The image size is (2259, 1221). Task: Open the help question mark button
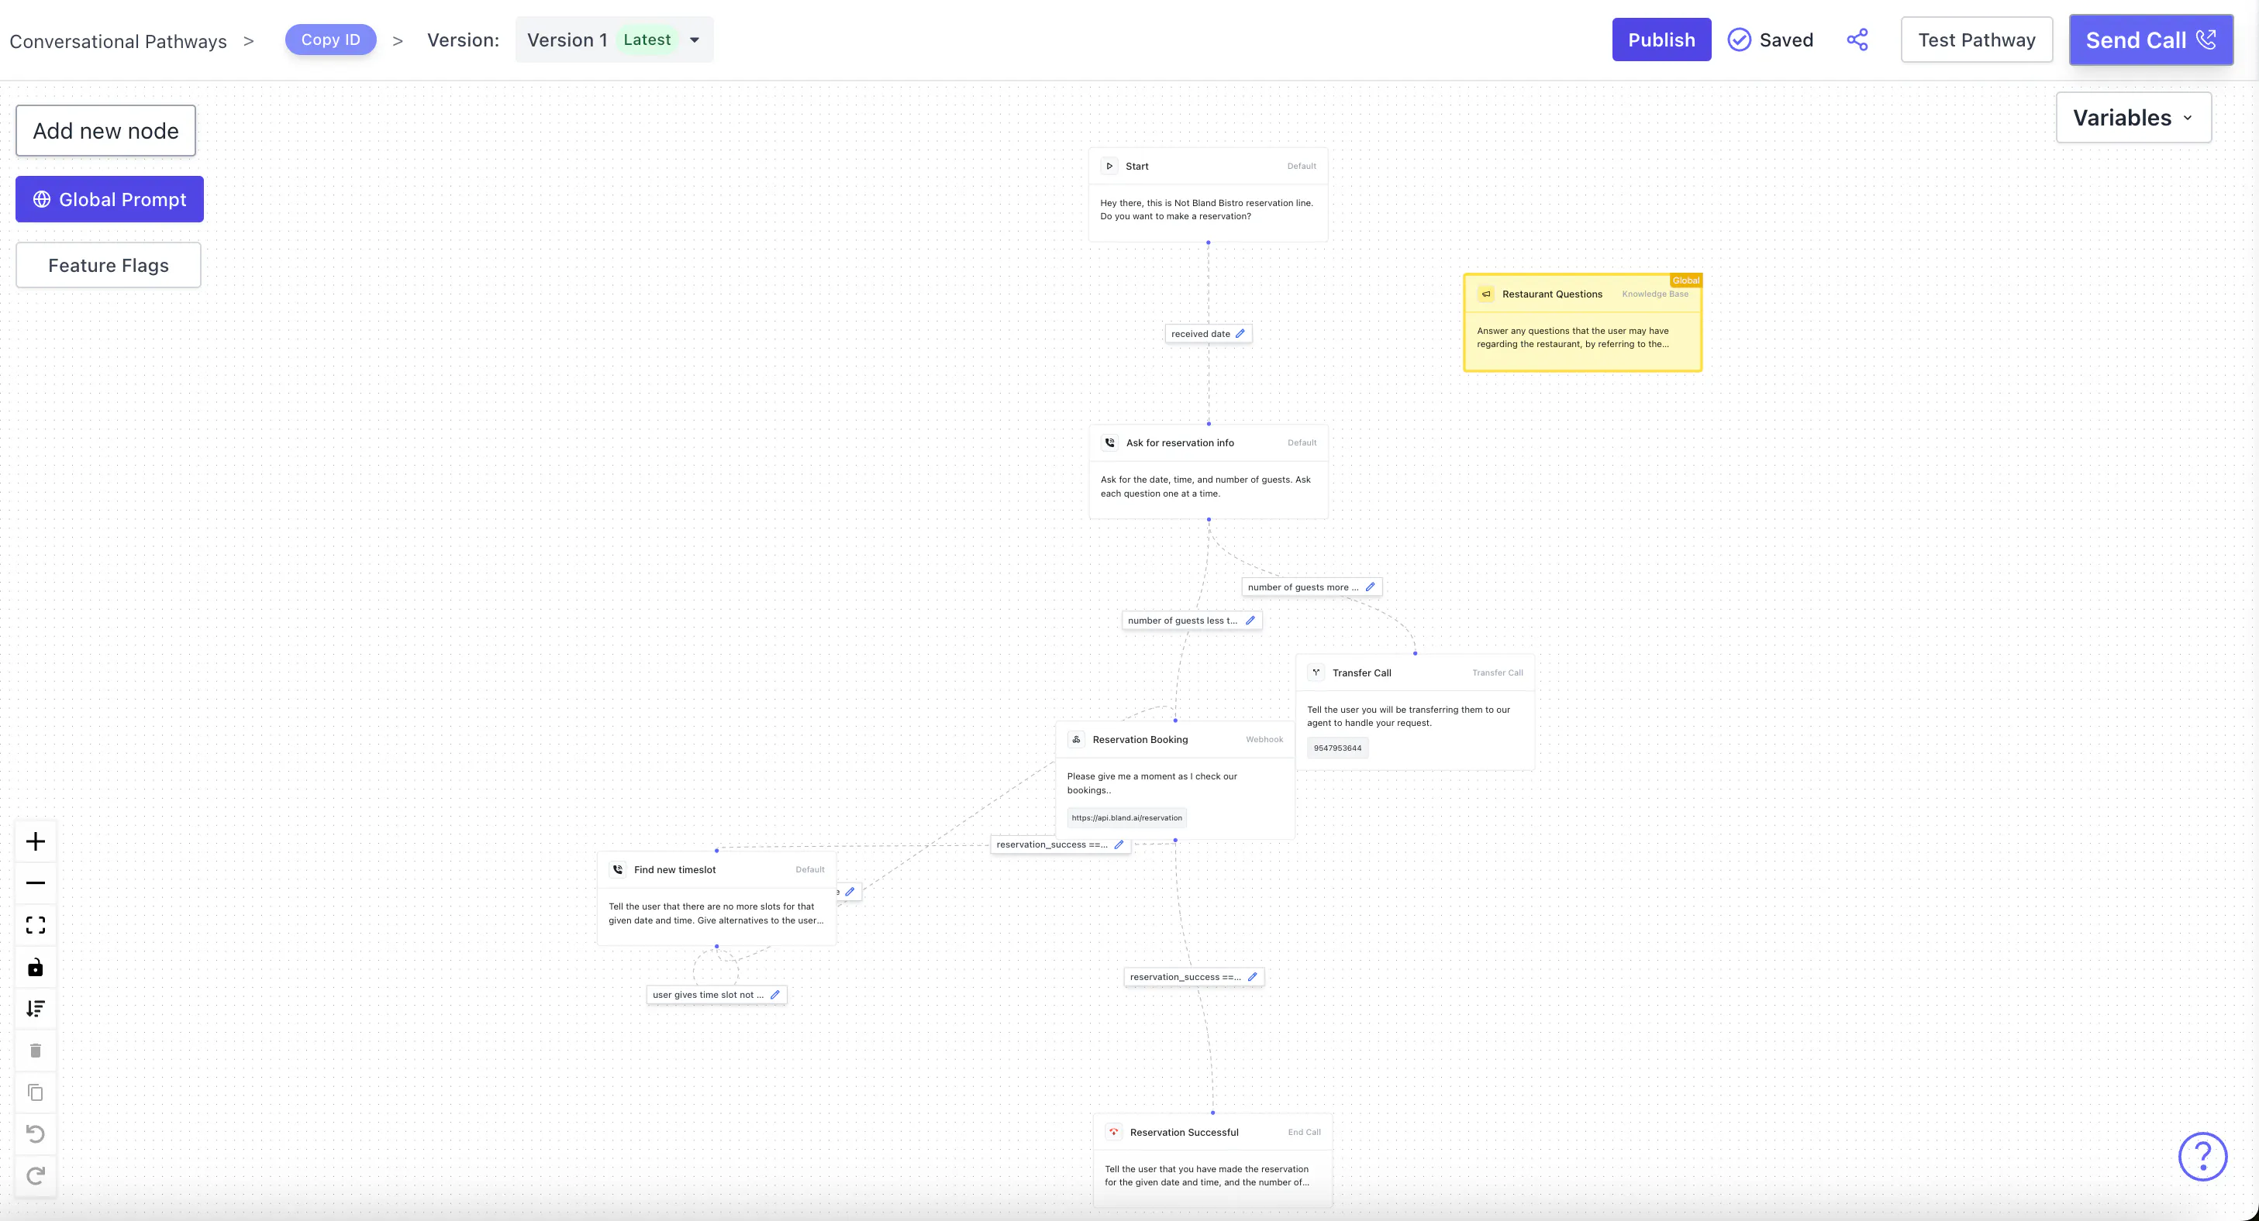pyautogui.click(x=2202, y=1156)
